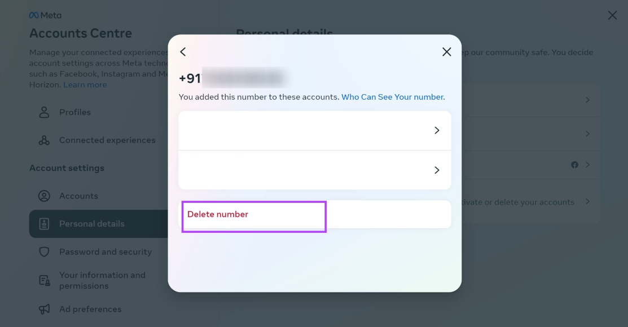
Task: Expand the first account row chevron
Action: pyautogui.click(x=437, y=130)
